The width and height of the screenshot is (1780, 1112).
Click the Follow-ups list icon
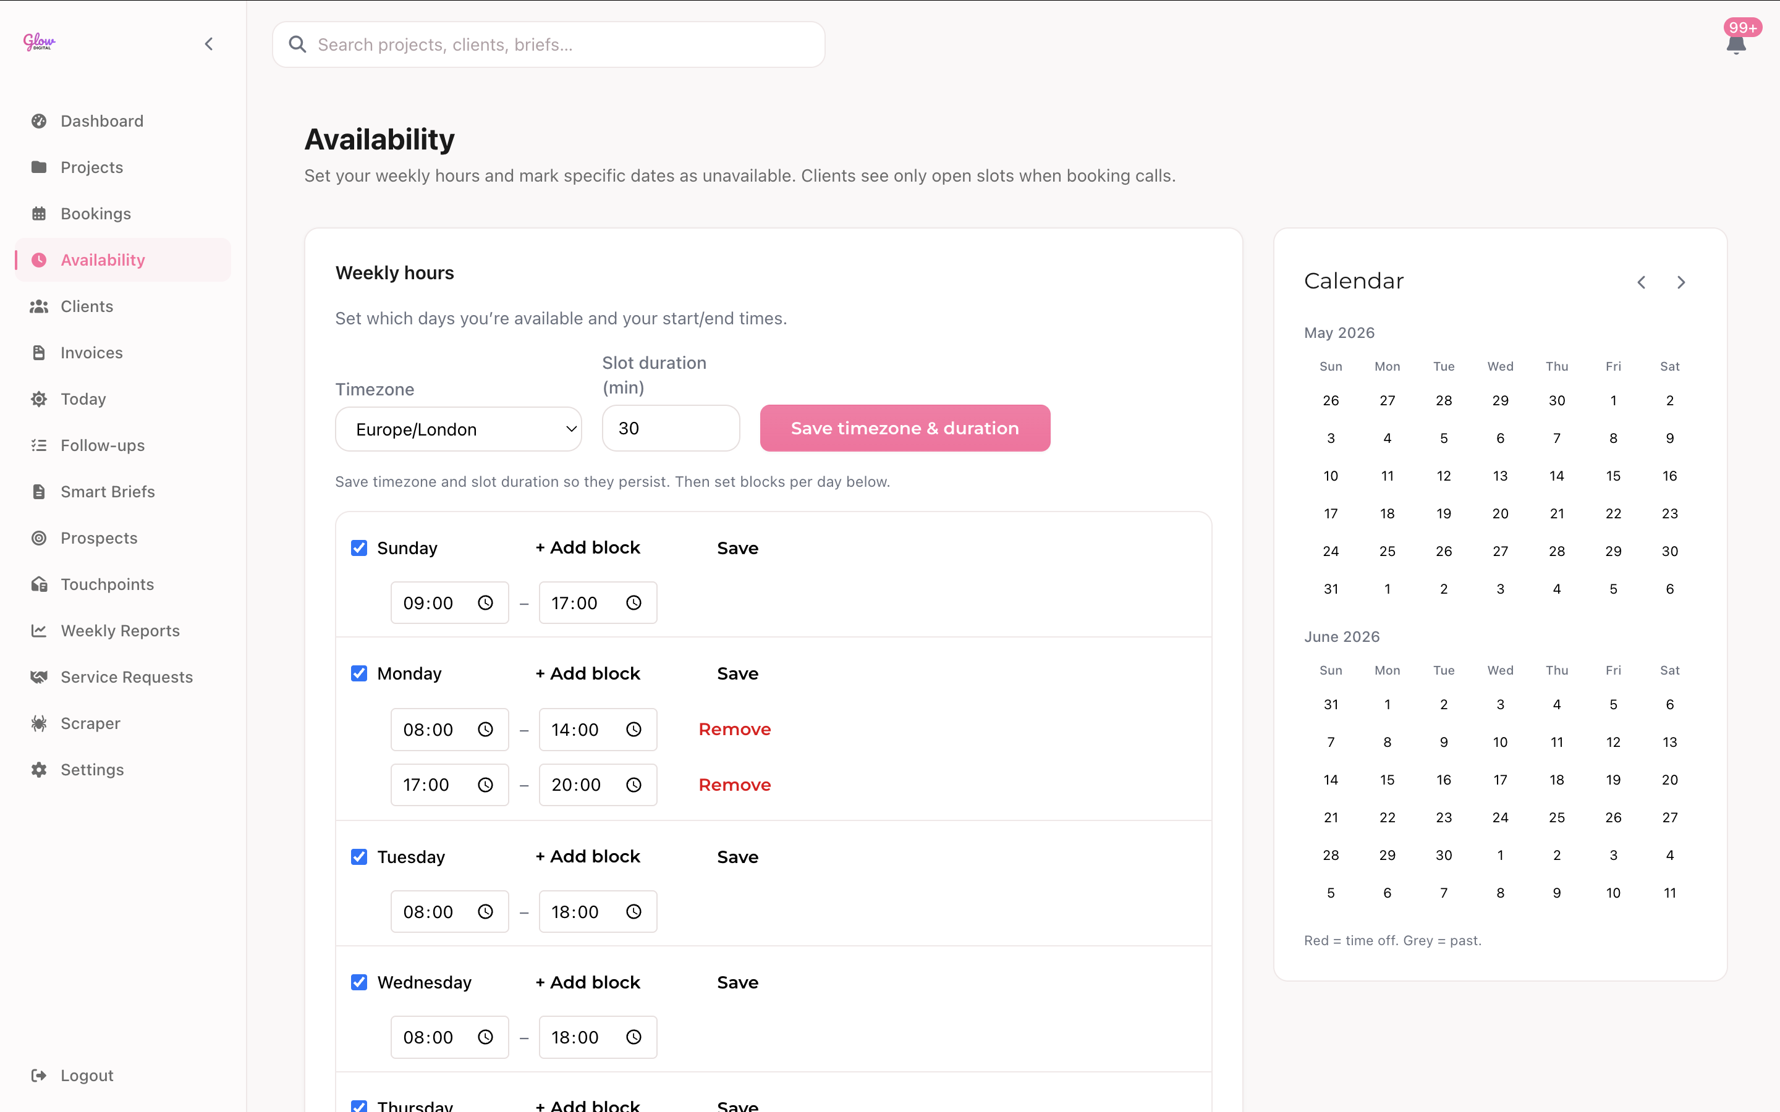point(39,445)
